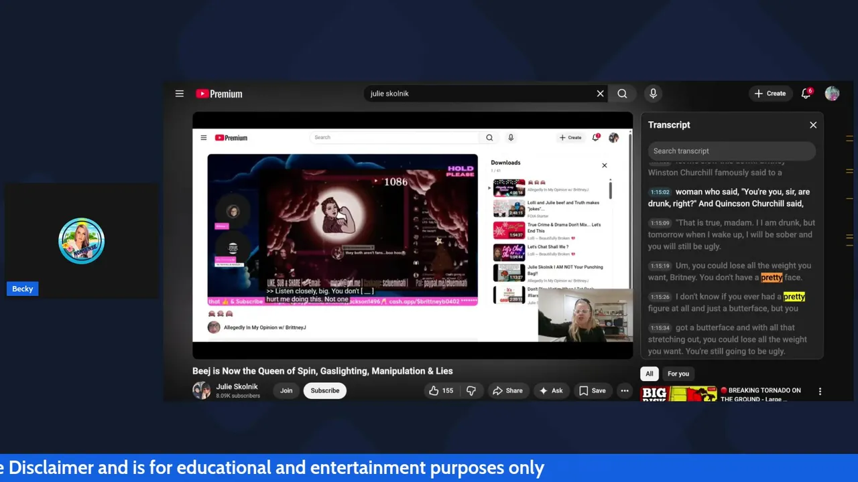Open options for Breaking Tornado video
This screenshot has width=858, height=482.
(x=820, y=391)
